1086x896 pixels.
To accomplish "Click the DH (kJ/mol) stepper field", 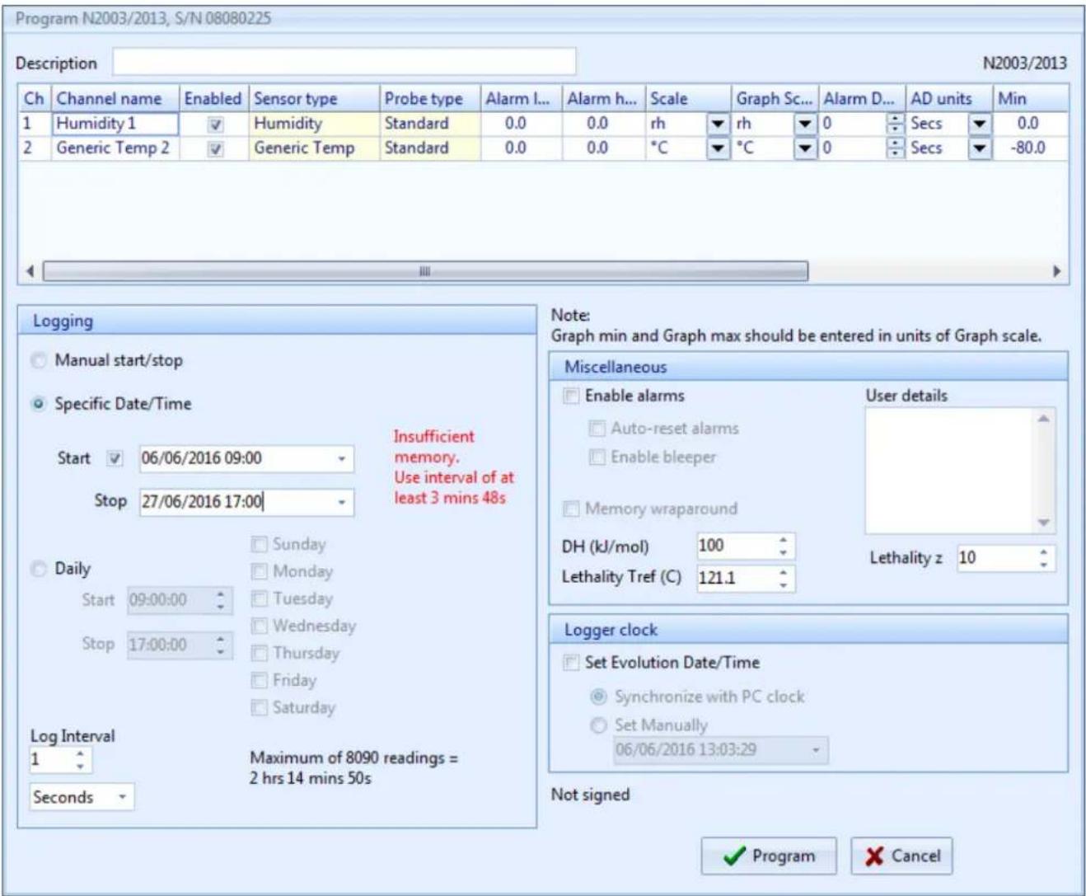I will pos(746,546).
